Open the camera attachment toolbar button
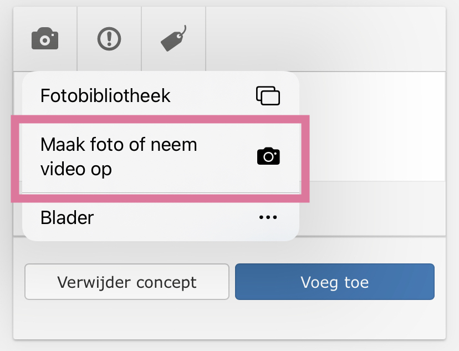The image size is (459, 351). pyautogui.click(x=45, y=39)
